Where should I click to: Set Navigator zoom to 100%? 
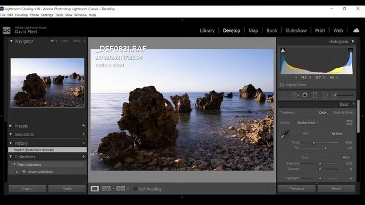tap(64, 41)
